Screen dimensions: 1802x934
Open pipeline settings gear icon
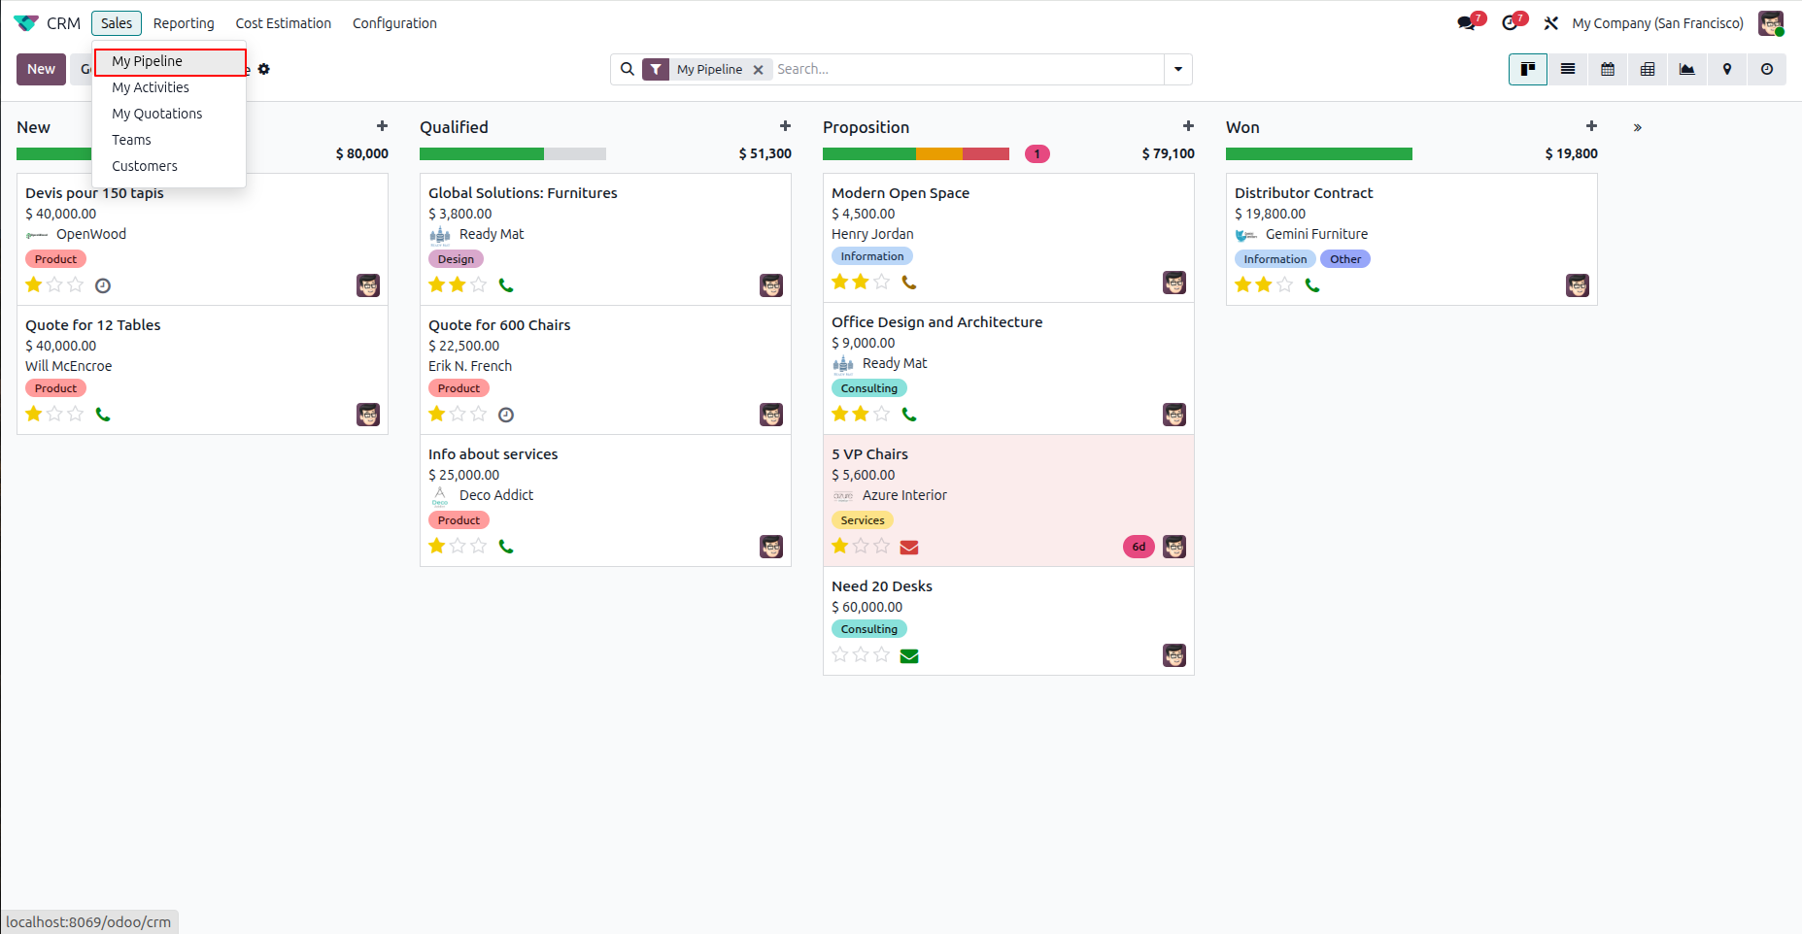(x=264, y=69)
